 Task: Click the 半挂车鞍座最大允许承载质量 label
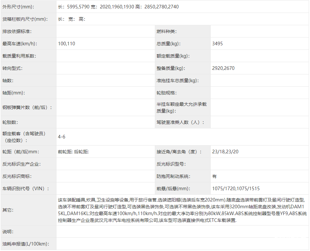click(181, 108)
